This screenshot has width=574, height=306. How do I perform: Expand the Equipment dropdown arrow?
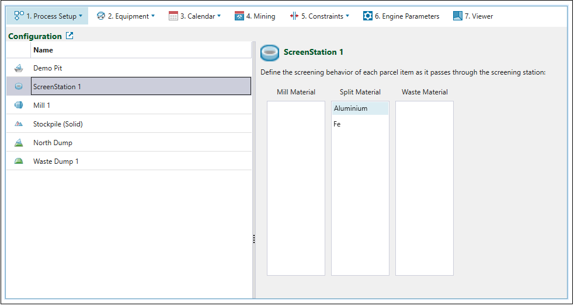coord(153,16)
